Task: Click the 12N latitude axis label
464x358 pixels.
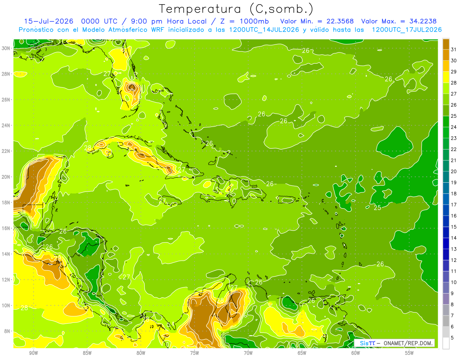Action: point(7,279)
